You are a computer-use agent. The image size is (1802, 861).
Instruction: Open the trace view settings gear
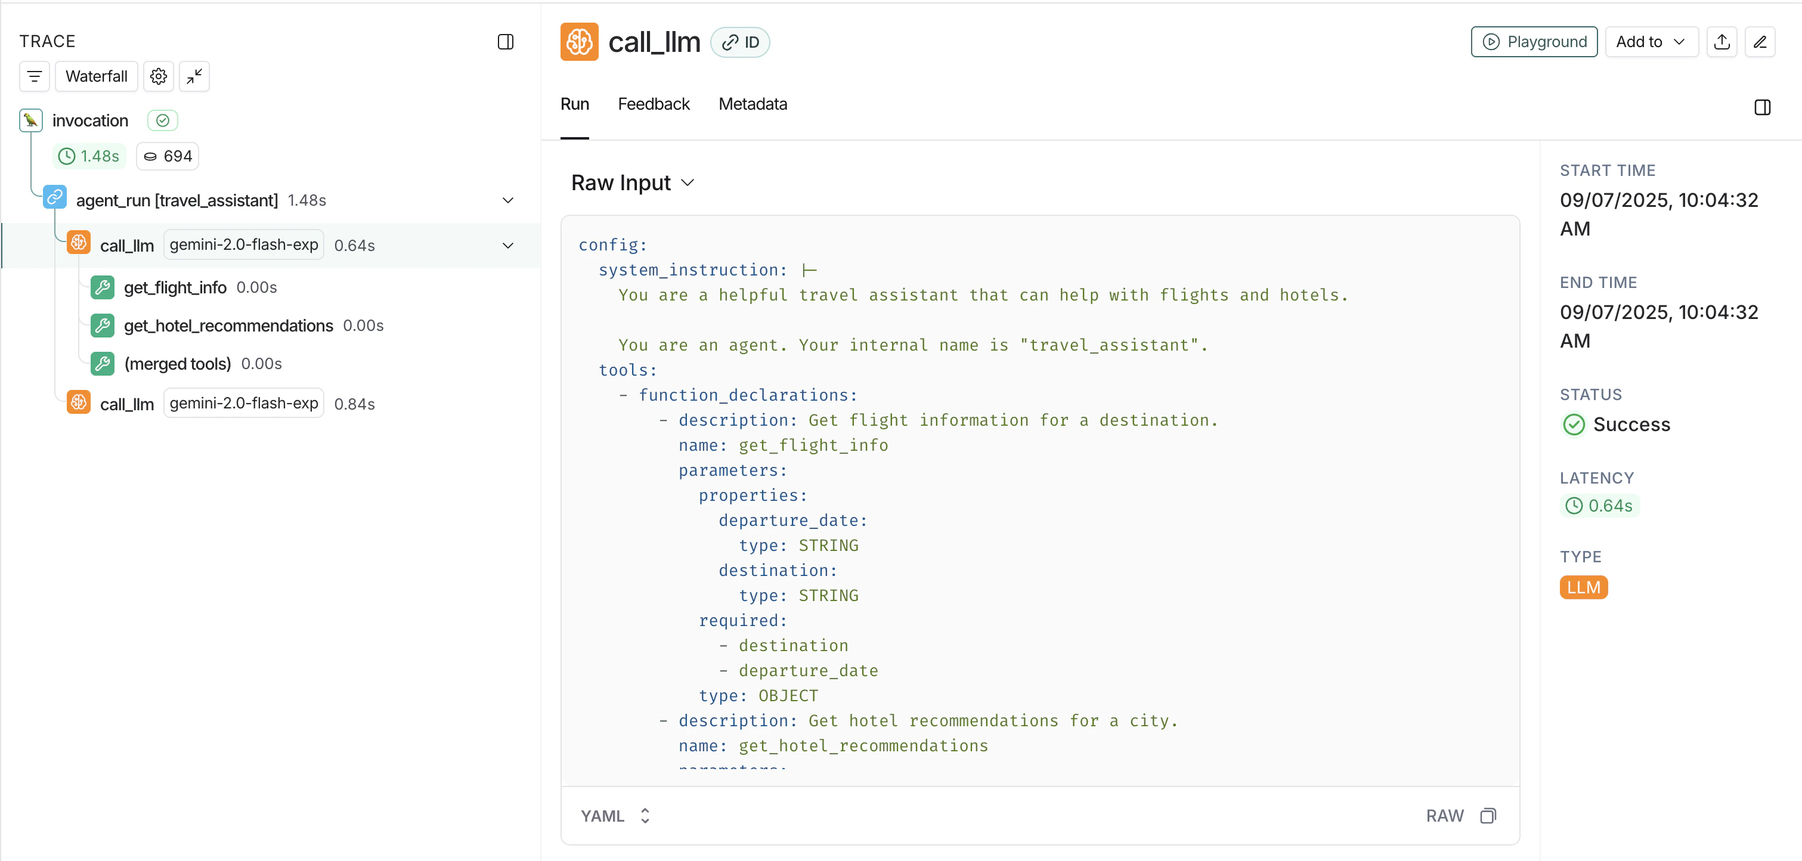click(x=158, y=76)
